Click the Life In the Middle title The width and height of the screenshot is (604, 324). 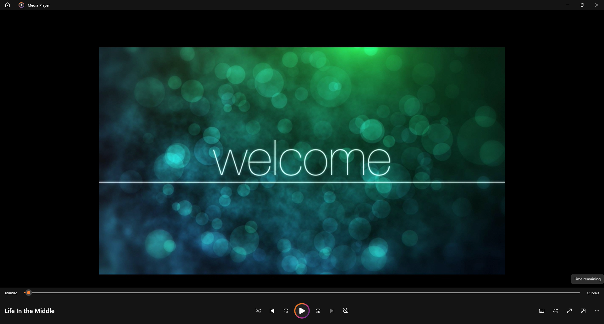(30, 311)
